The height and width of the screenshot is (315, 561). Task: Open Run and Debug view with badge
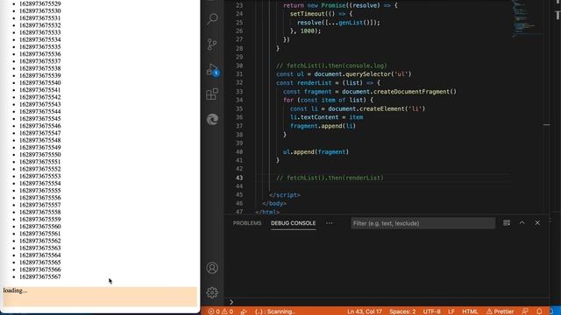213,70
